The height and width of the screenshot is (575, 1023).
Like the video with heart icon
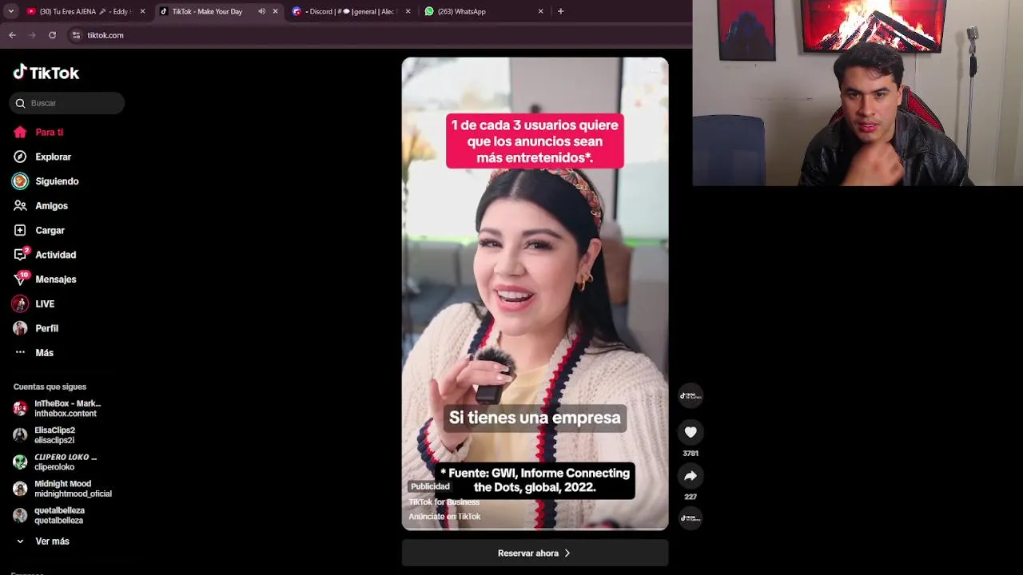coord(691,432)
